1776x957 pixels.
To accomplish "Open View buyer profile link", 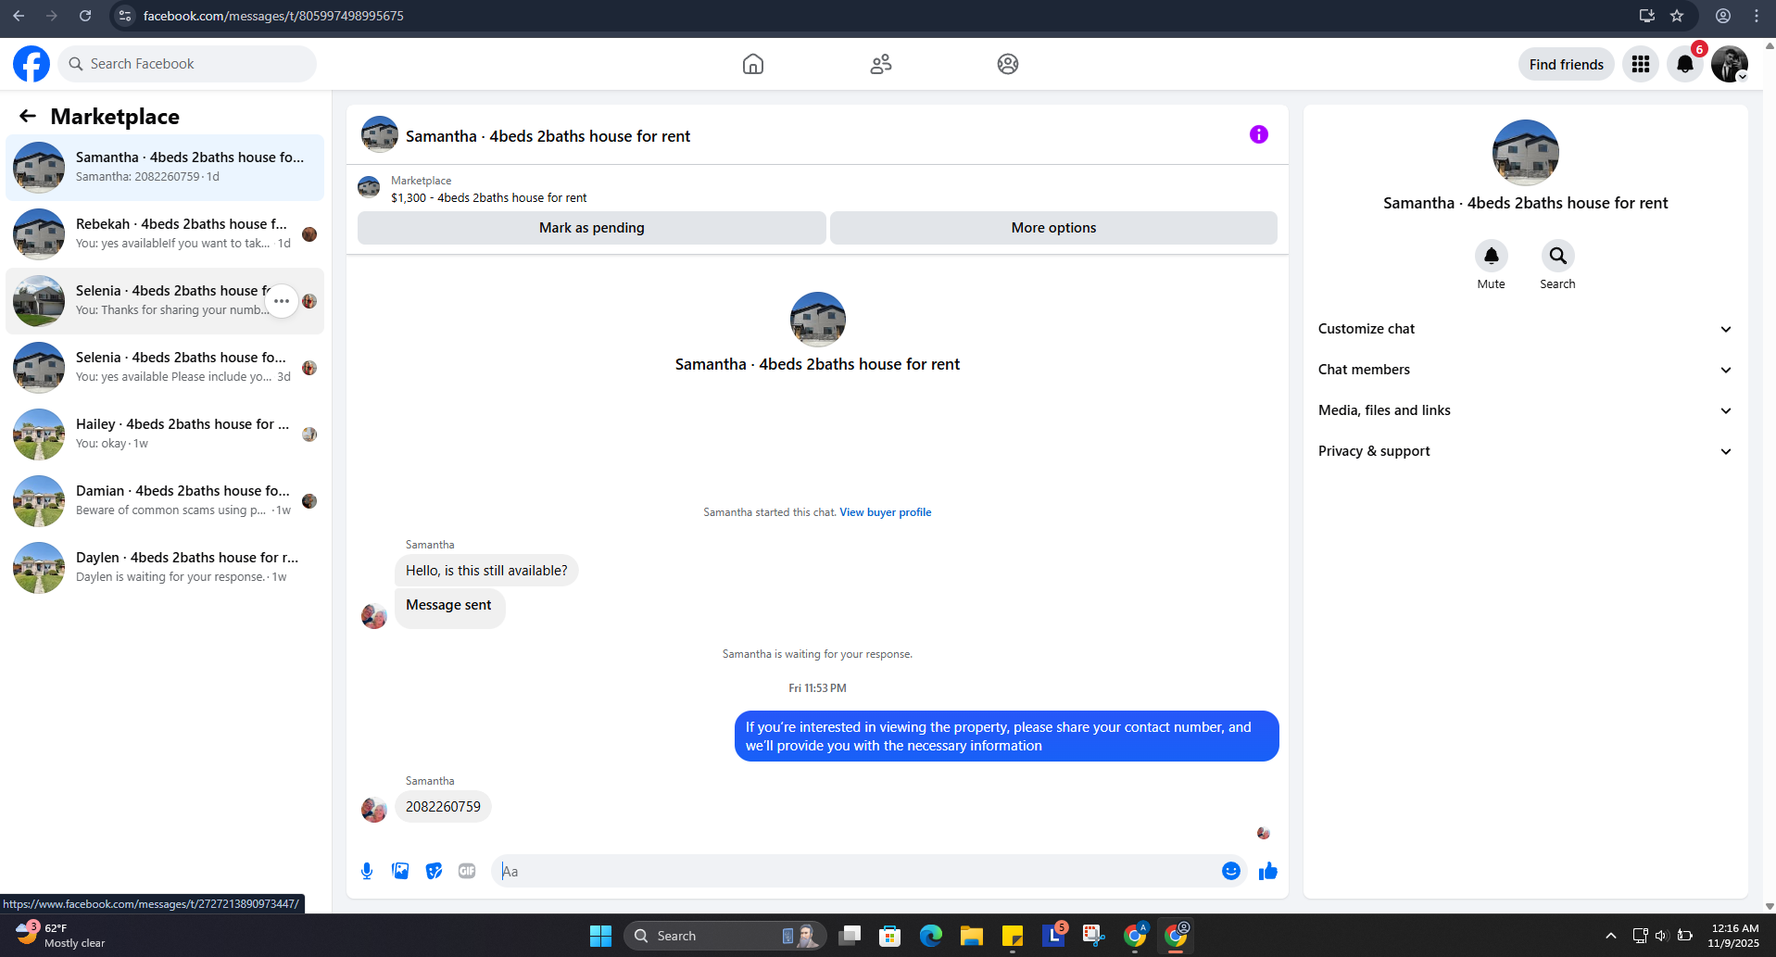I will coord(885,512).
